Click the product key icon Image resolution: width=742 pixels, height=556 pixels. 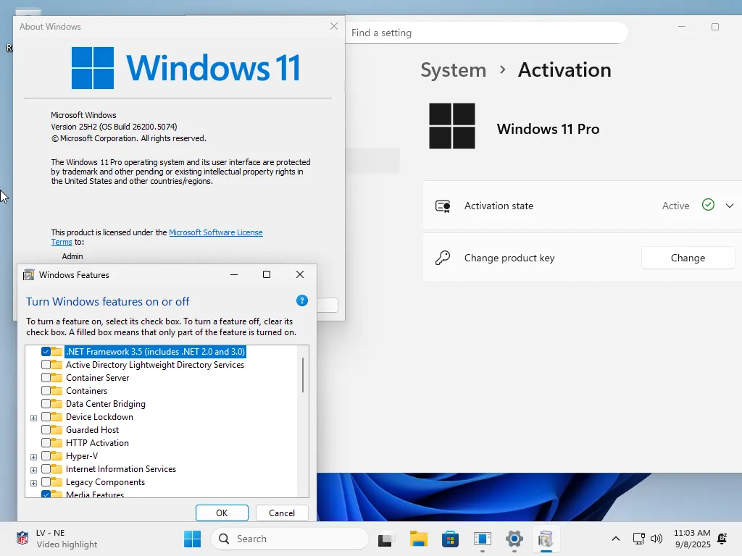click(443, 258)
